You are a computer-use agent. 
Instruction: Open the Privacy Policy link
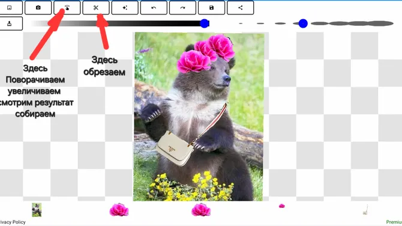pos(13,222)
